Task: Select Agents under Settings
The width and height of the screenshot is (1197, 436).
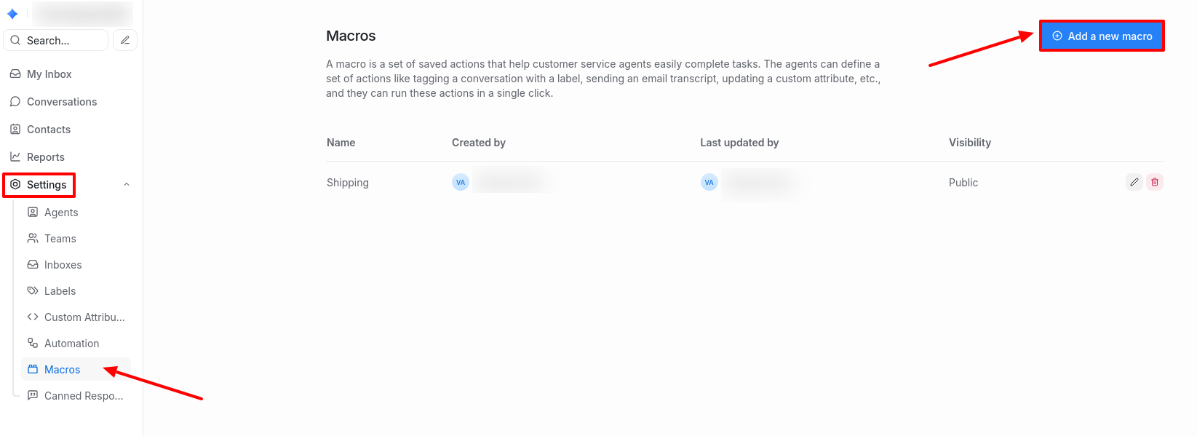Action: coord(60,213)
